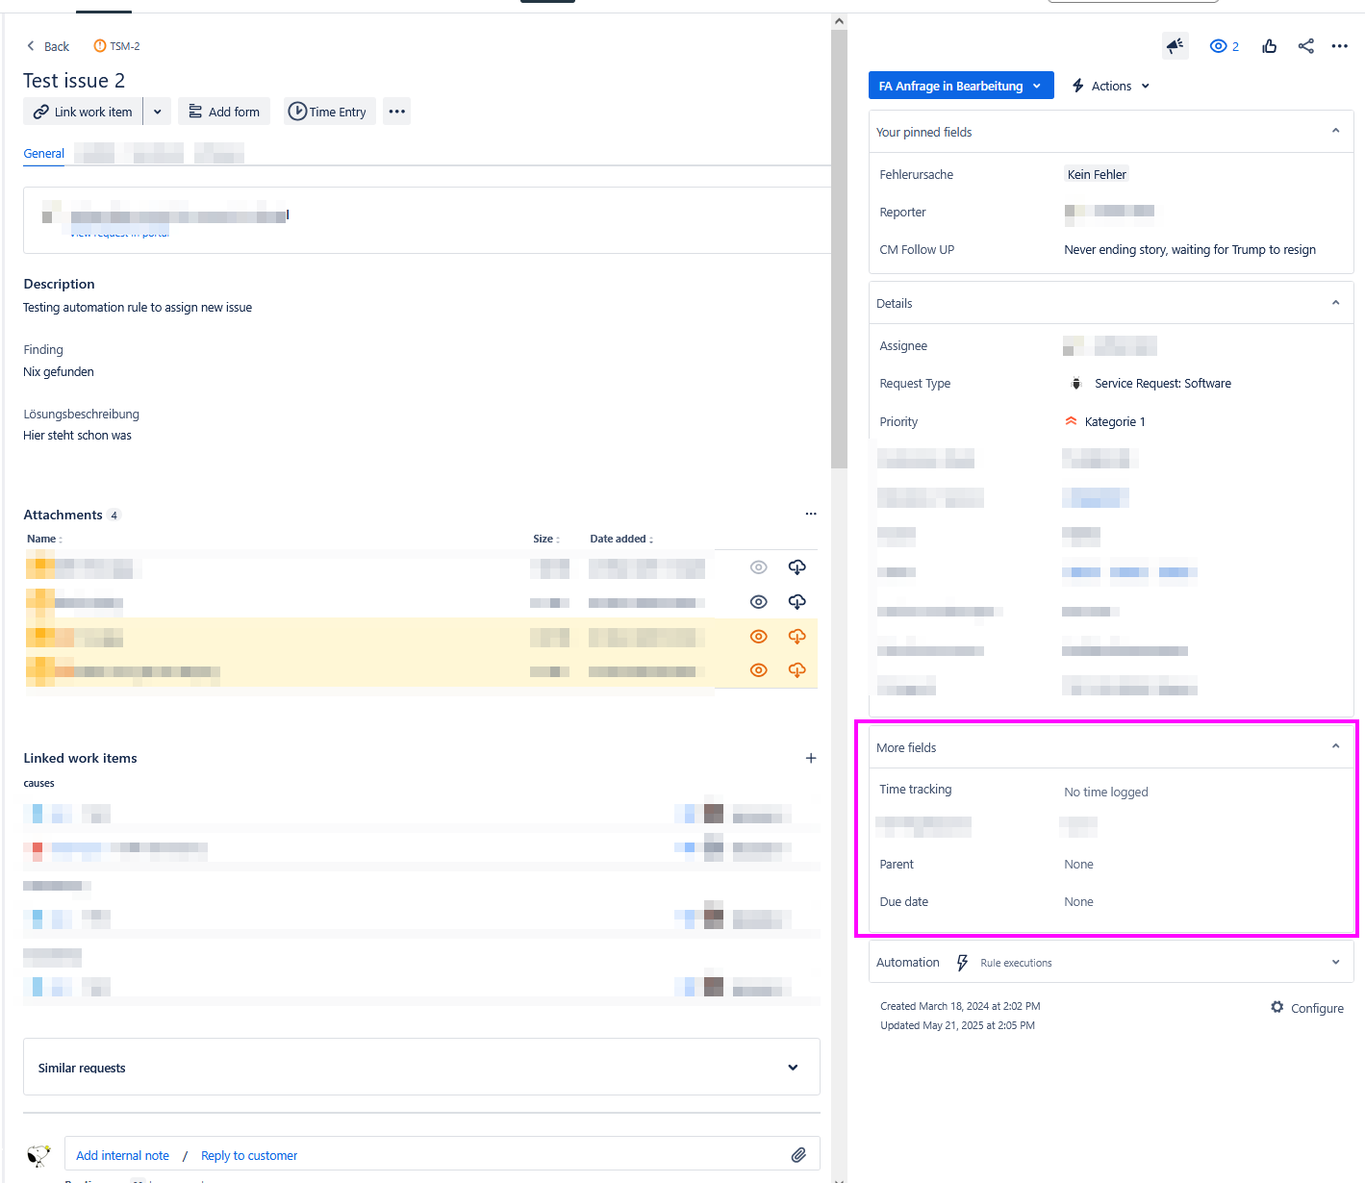
Task: Preview the second attachment with the eye icon
Action: tap(758, 602)
